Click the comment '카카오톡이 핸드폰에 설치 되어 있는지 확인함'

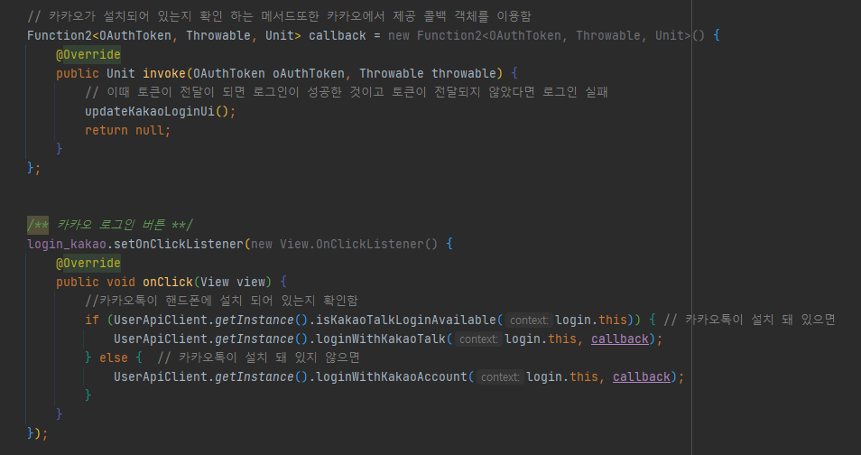tap(221, 301)
